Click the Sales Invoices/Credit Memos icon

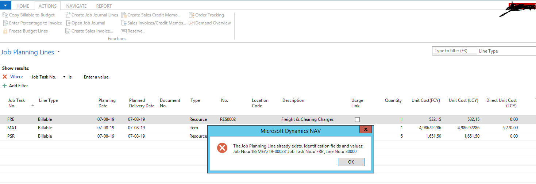coord(124,23)
